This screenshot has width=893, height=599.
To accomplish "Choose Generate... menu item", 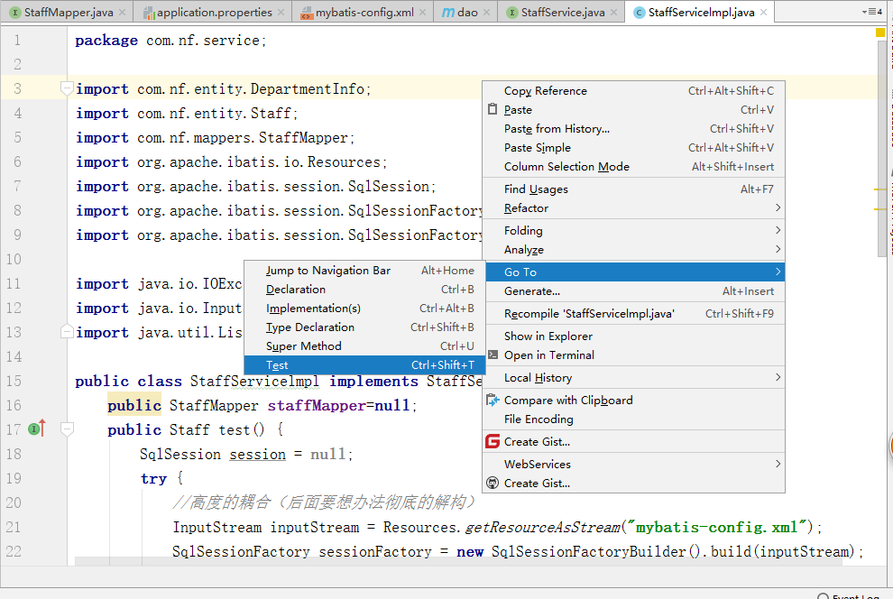I will point(634,291).
